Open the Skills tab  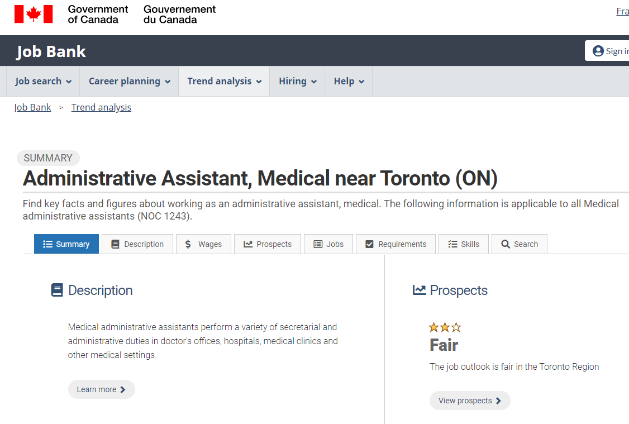[x=464, y=244]
